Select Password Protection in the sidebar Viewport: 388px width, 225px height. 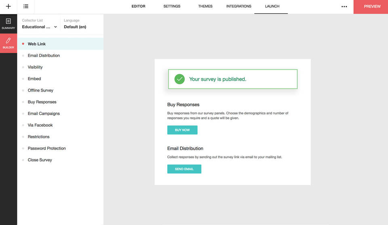[46, 148]
